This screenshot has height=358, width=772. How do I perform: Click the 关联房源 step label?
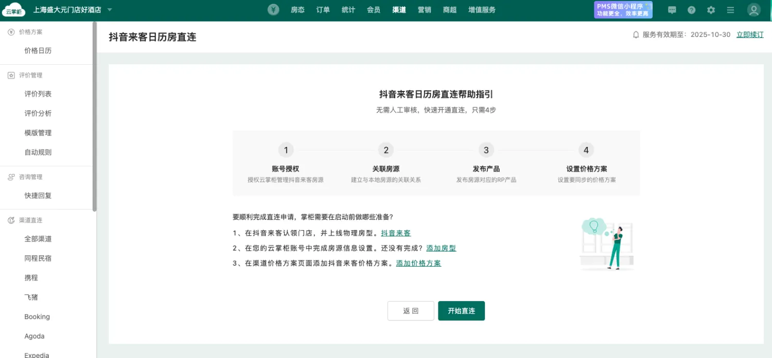coord(386,169)
